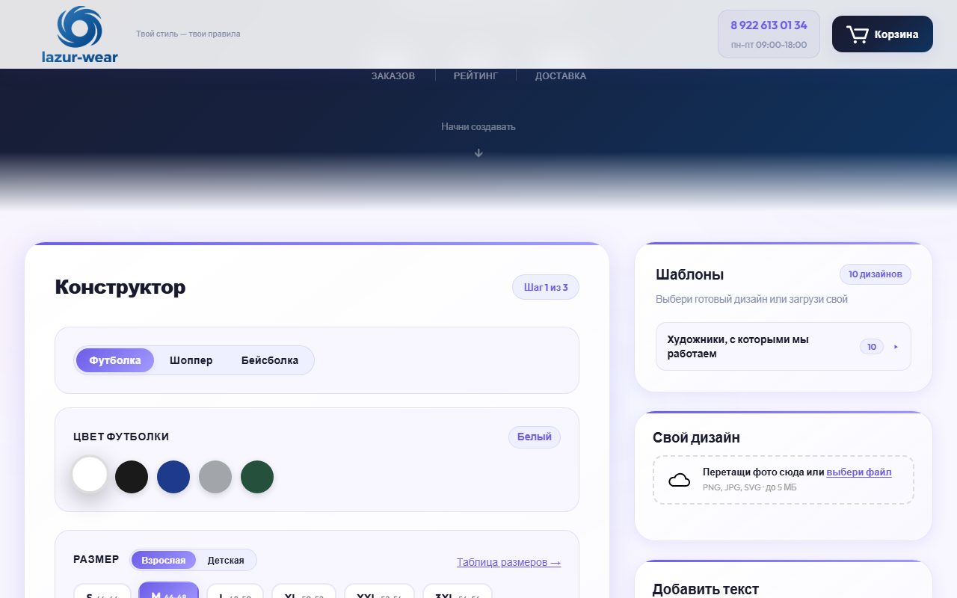The height and width of the screenshot is (598, 957).
Task: Pick the gray t-shirt color
Action: tap(215, 477)
